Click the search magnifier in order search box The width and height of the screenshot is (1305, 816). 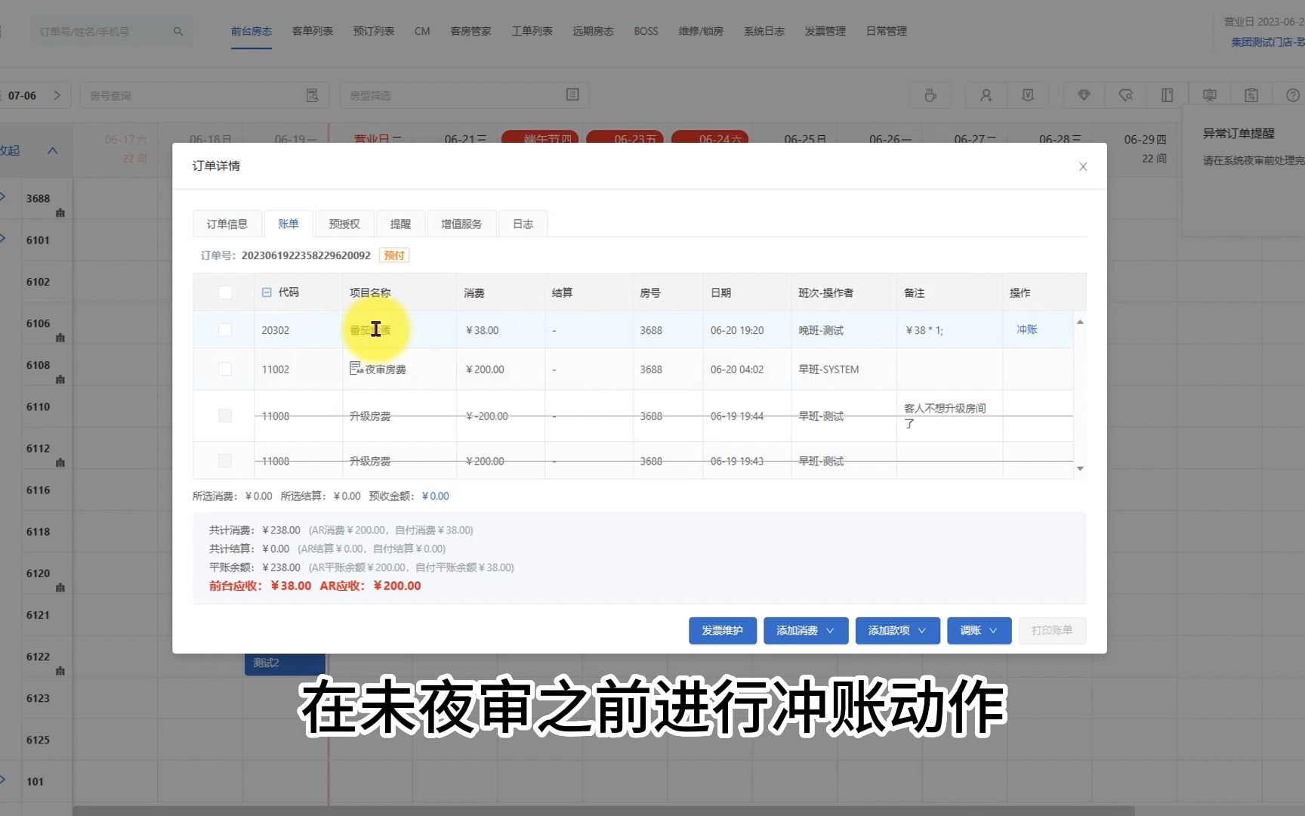178,32
